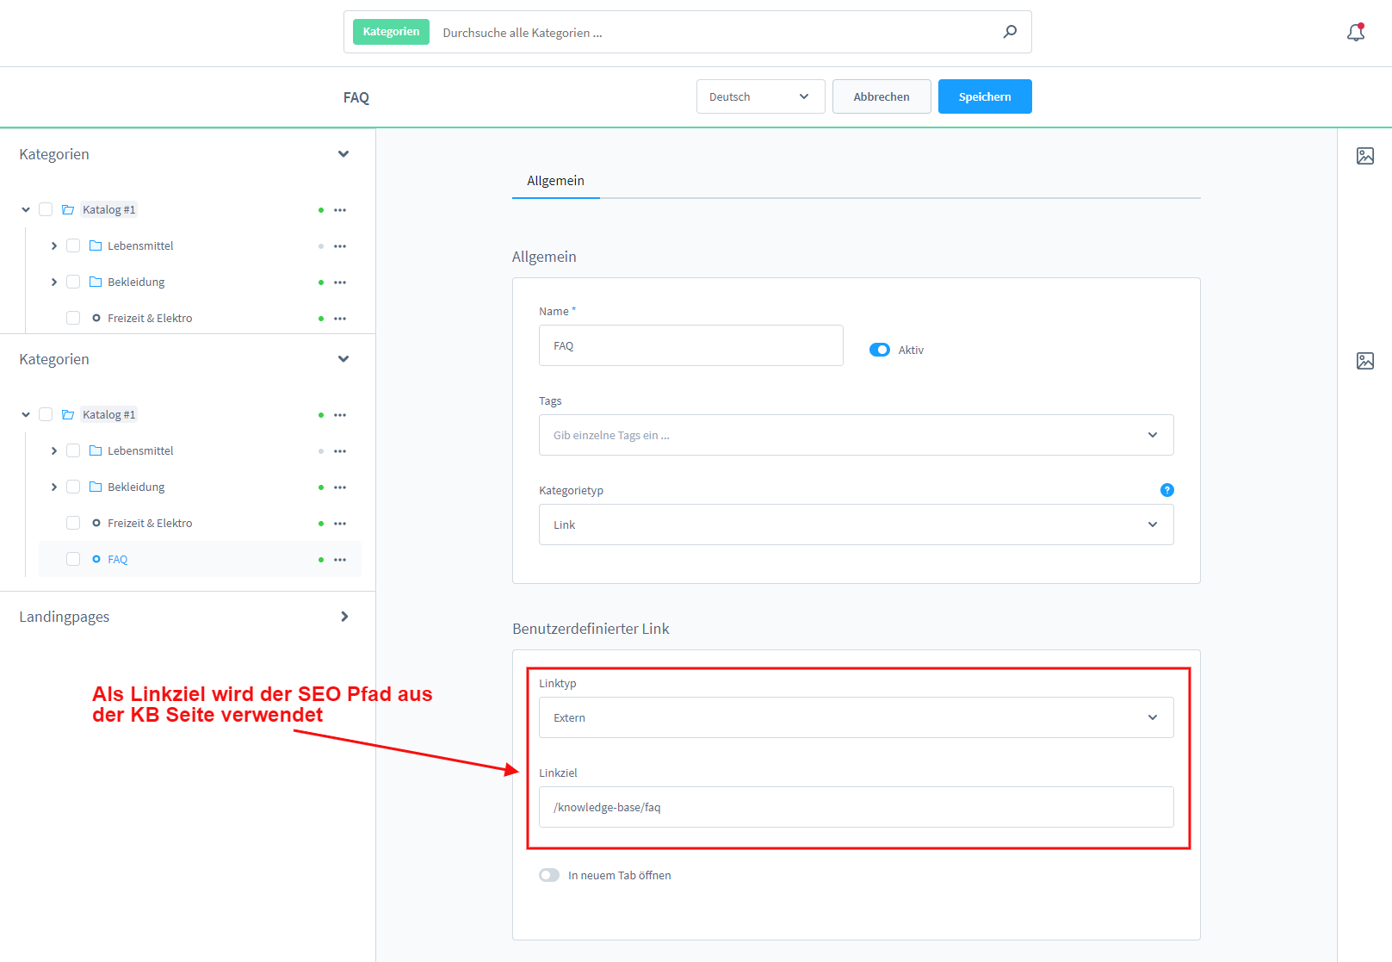
Task: Expand the second Bekleidung tree node
Action: (53, 487)
